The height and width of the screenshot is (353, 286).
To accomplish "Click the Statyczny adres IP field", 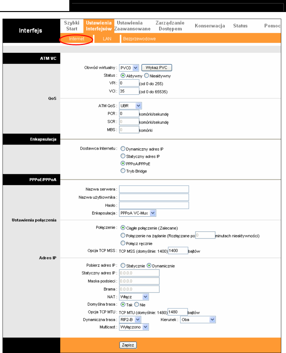I will pyautogui.click(x=139, y=273).
